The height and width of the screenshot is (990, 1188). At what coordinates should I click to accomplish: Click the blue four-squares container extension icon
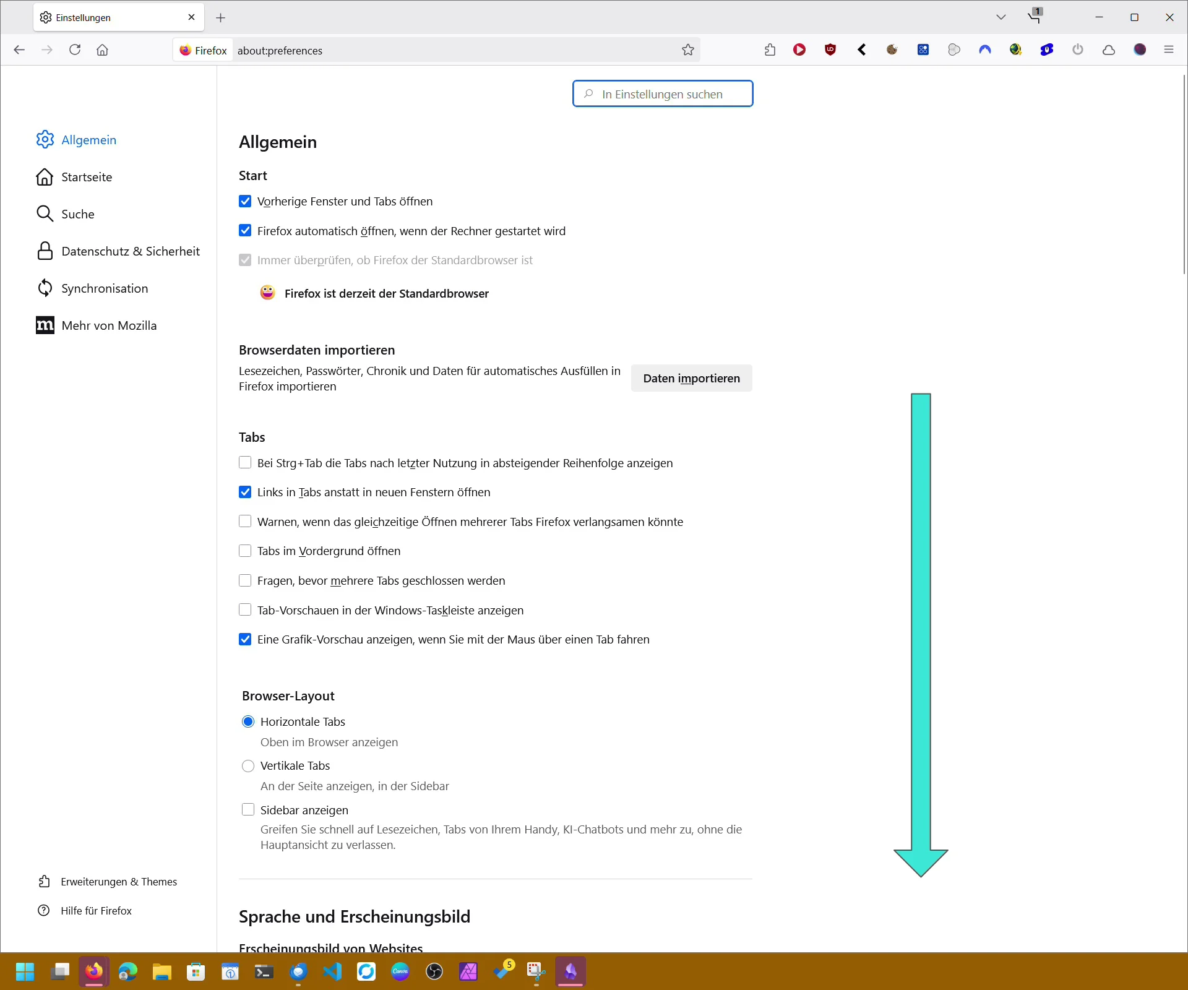(x=923, y=50)
